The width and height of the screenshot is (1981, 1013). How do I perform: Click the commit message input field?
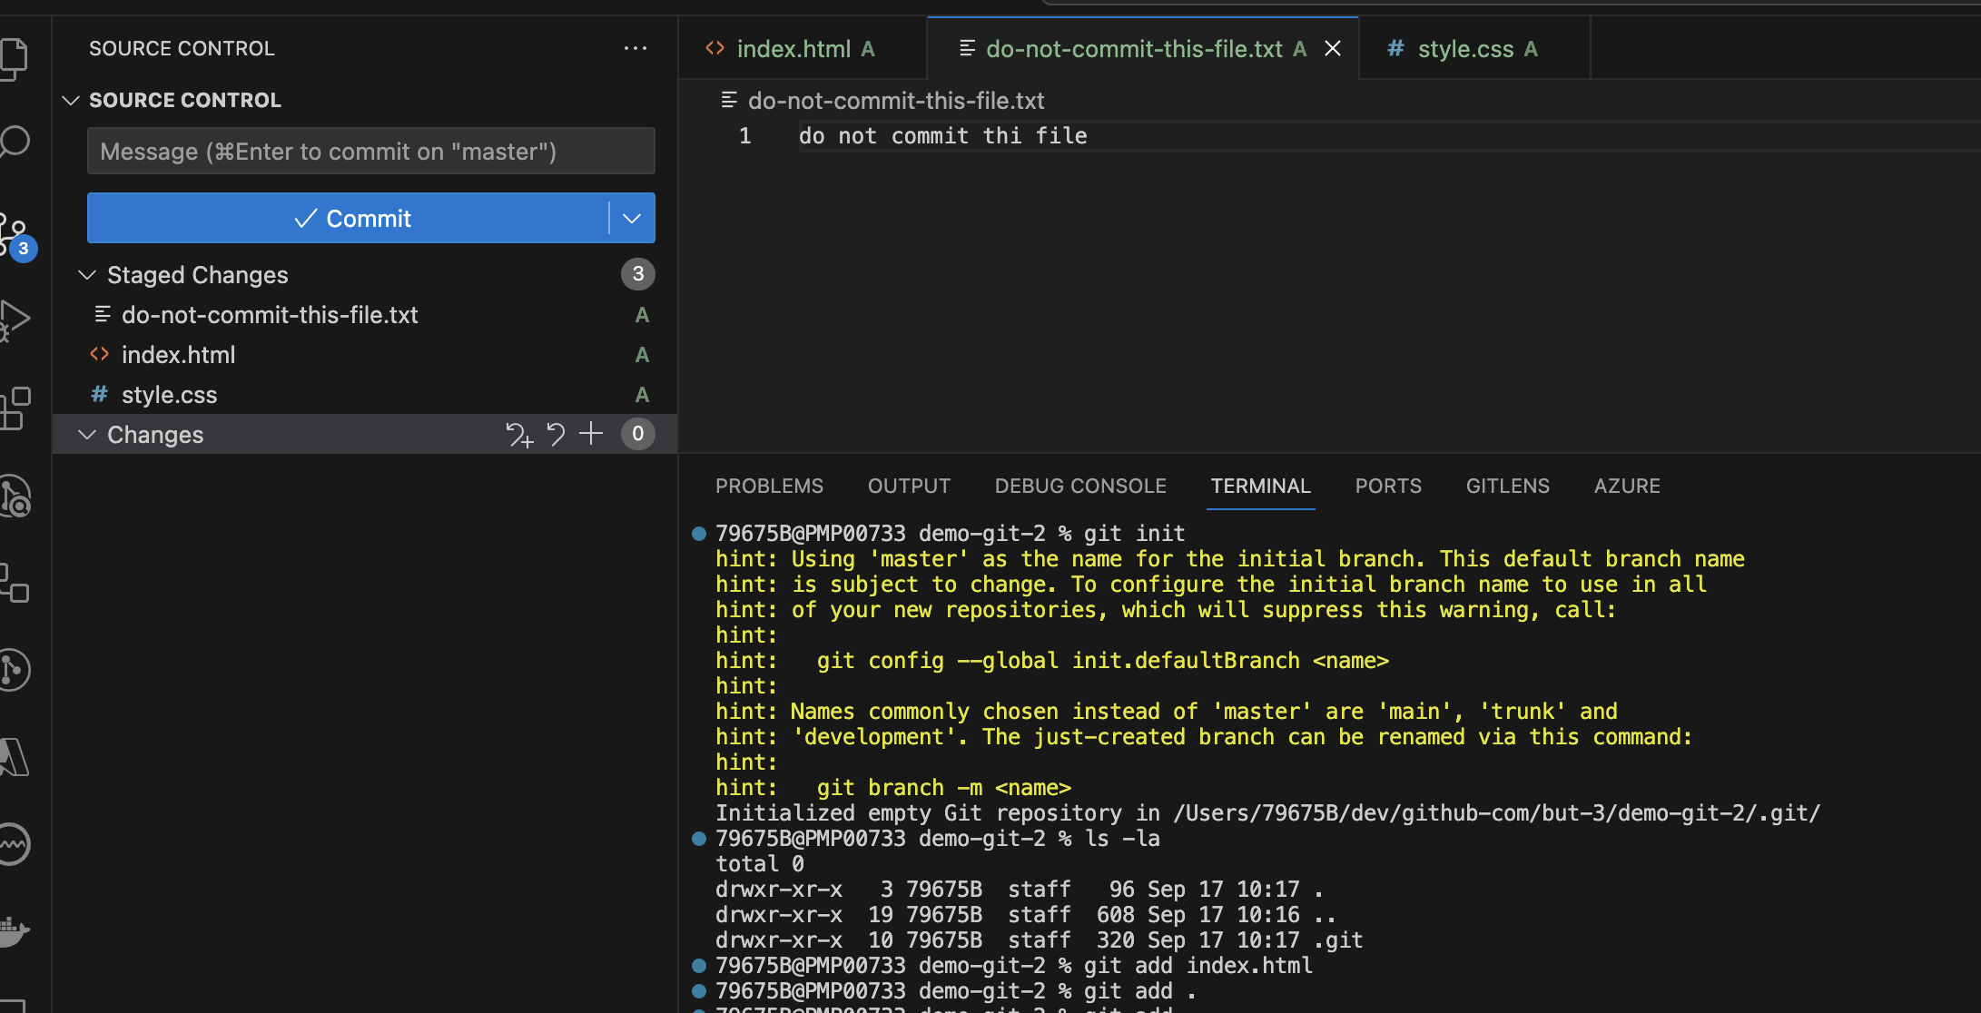click(370, 151)
